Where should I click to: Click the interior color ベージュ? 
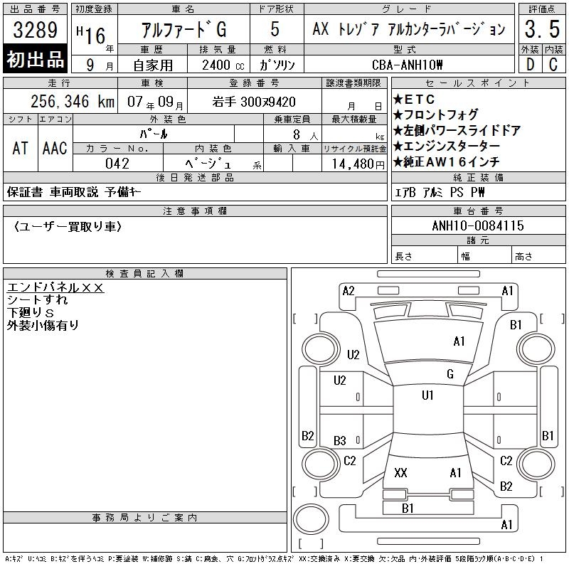(x=208, y=164)
